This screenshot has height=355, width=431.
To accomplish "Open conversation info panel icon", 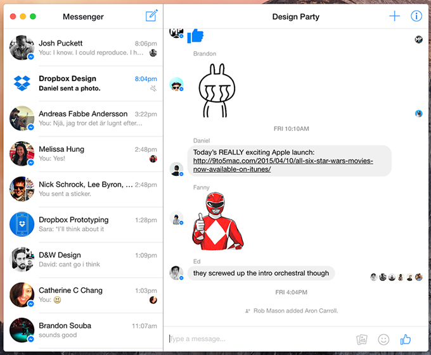I will click(x=416, y=16).
